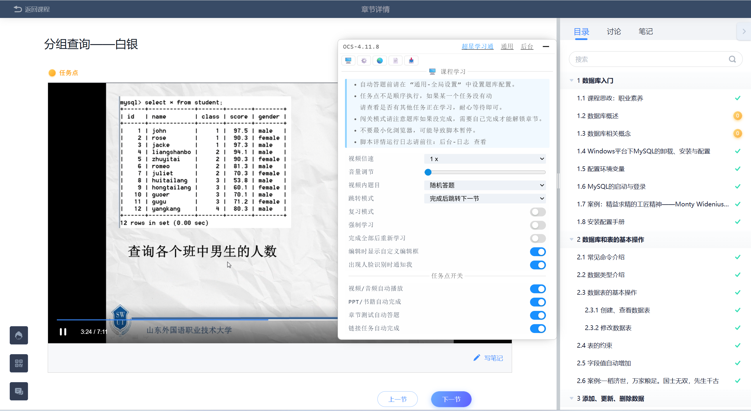Click the QR code icon in left sidebar
The image size is (751, 411).
tap(19, 363)
